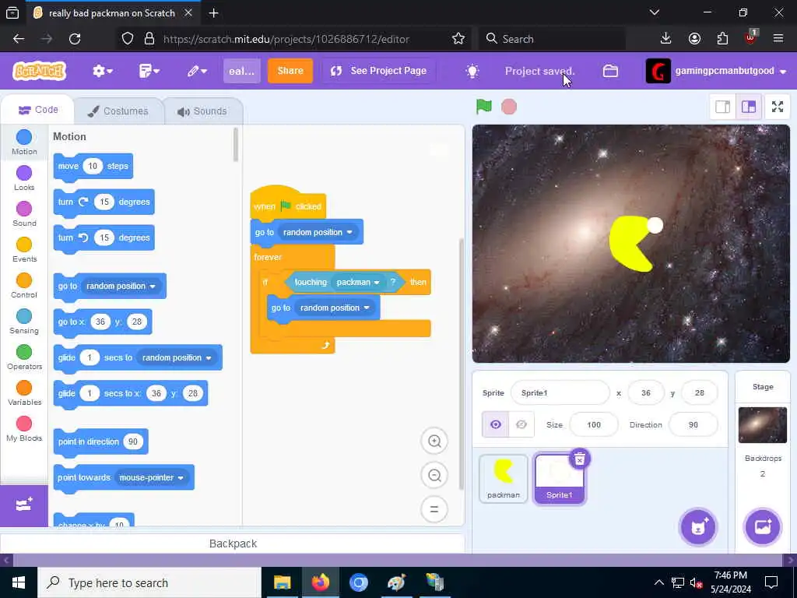Viewport: 797px width, 598px height.
Task: Click the Choose a Sprite button
Action: (698, 527)
